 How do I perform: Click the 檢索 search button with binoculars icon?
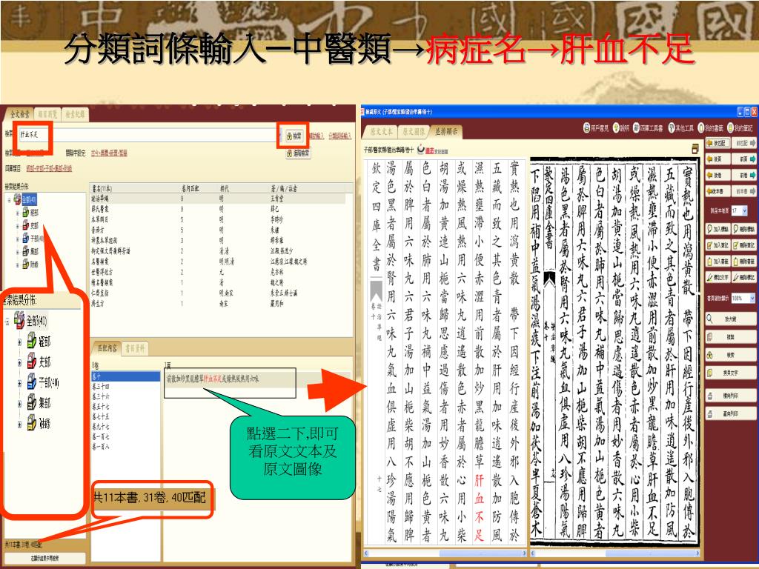pyautogui.click(x=294, y=136)
